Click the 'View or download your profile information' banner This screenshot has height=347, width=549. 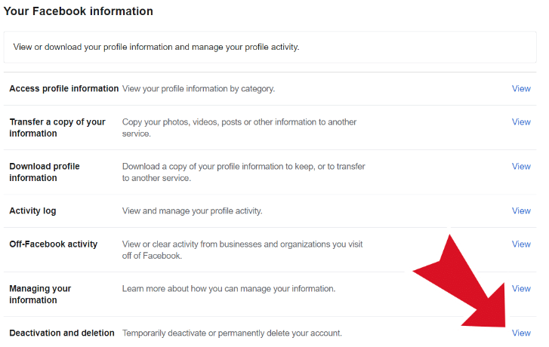click(270, 48)
